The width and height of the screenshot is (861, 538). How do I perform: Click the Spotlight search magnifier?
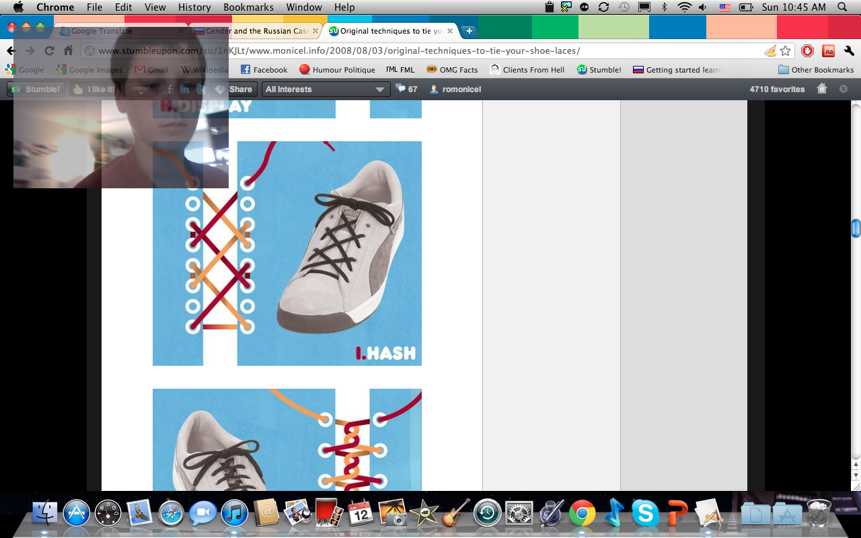pyautogui.click(x=843, y=7)
